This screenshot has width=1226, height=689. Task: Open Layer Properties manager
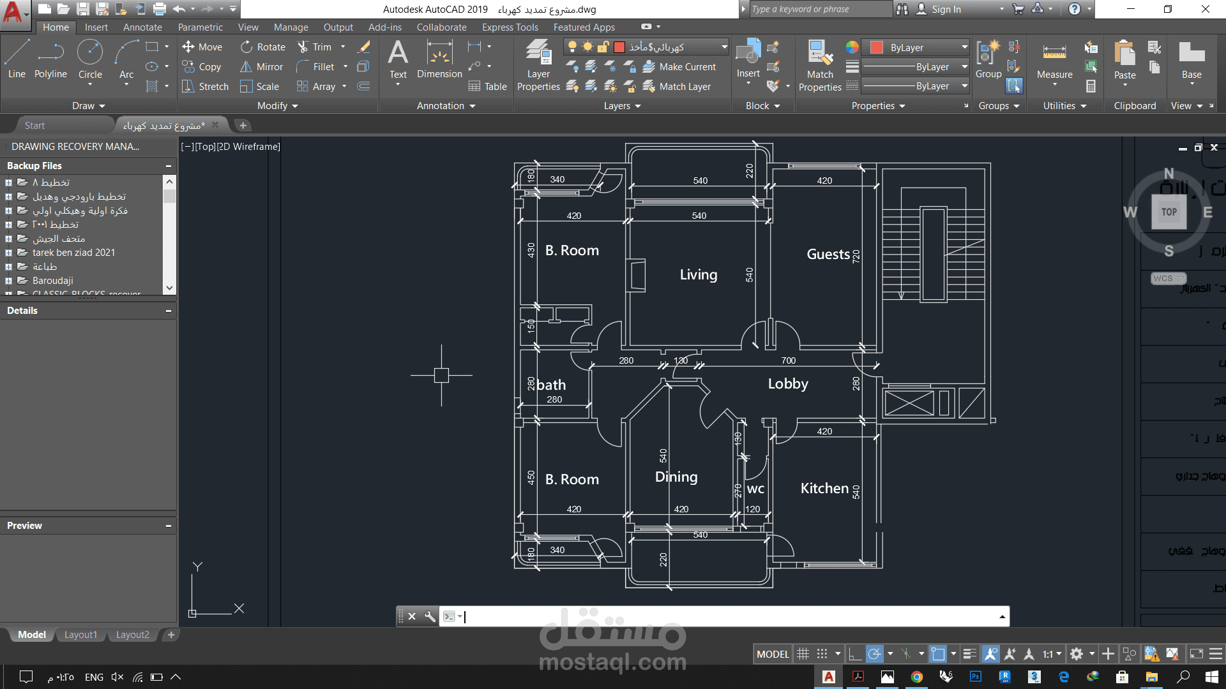tap(538, 64)
